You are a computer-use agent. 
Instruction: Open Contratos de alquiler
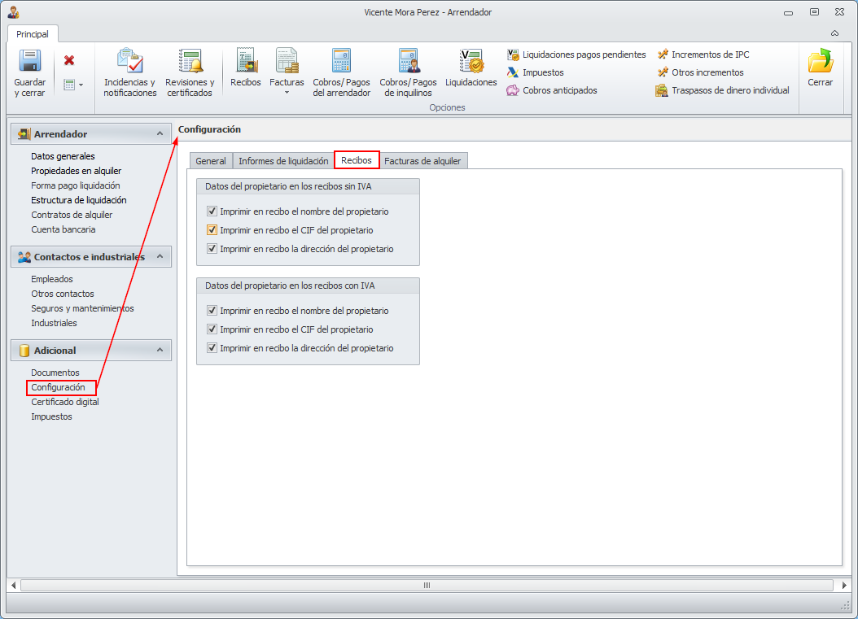pyautogui.click(x=72, y=215)
